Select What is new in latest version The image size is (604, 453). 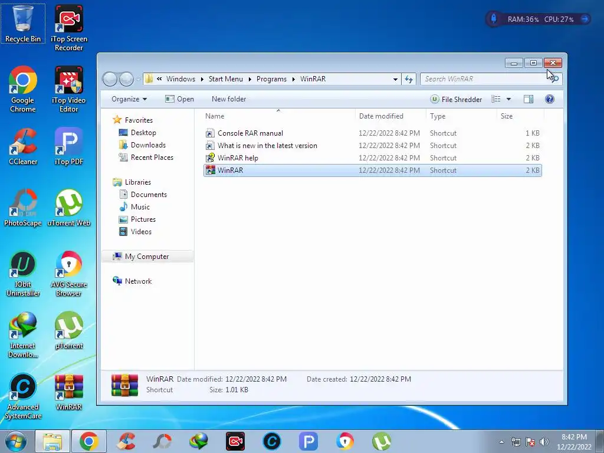click(373, 146)
